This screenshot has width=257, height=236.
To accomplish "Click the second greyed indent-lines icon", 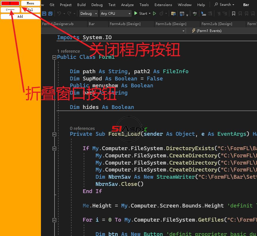I will click(225, 14).
